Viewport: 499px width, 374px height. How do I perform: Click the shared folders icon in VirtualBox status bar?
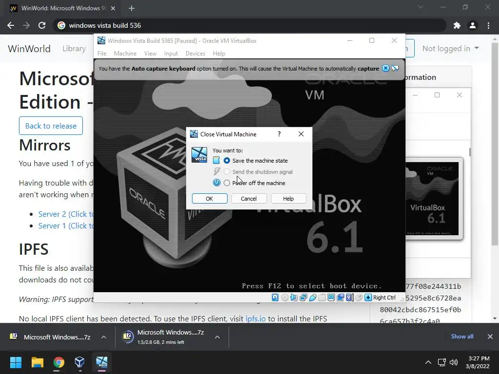(322, 298)
